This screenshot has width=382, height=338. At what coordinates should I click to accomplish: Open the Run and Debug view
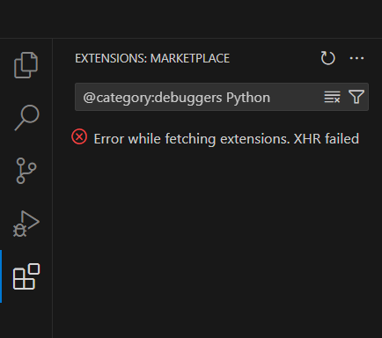[26, 224]
